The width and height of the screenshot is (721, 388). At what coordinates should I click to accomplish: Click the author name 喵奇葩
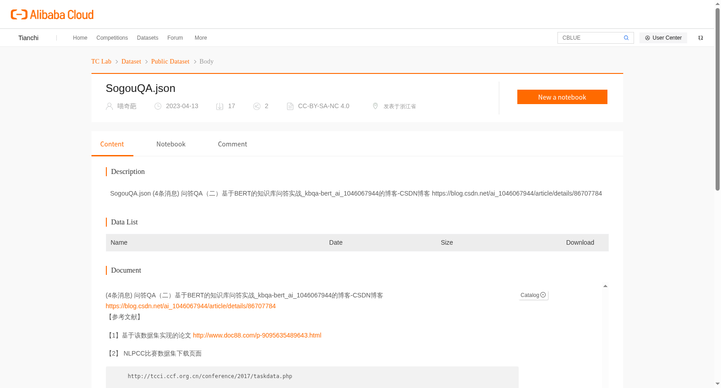(x=127, y=106)
